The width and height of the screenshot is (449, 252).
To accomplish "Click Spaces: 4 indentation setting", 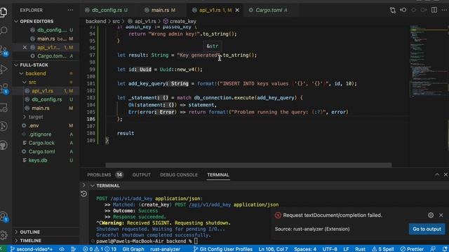I will click(x=305, y=249).
